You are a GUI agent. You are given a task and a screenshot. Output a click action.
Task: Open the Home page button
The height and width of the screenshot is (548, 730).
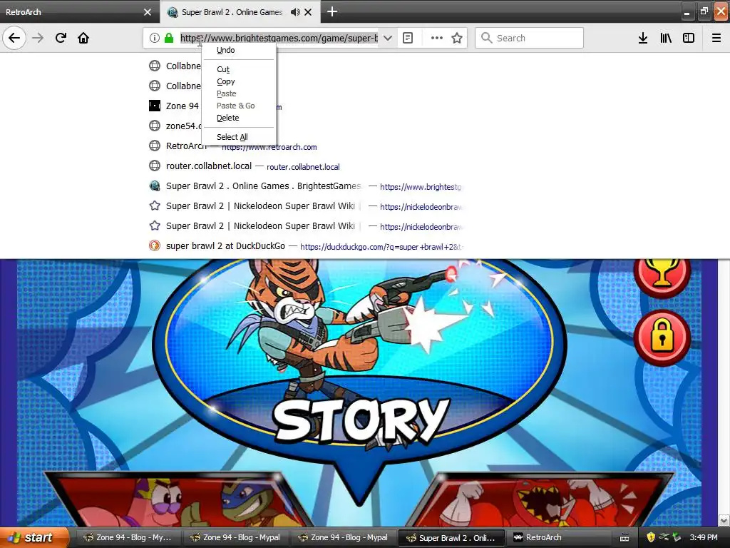pyautogui.click(x=83, y=38)
